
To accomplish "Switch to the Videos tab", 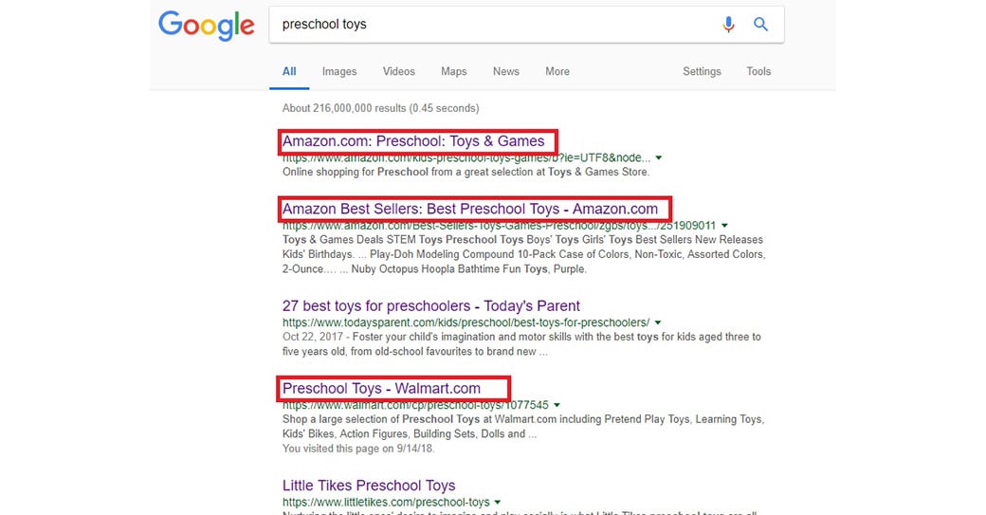I will tap(398, 71).
